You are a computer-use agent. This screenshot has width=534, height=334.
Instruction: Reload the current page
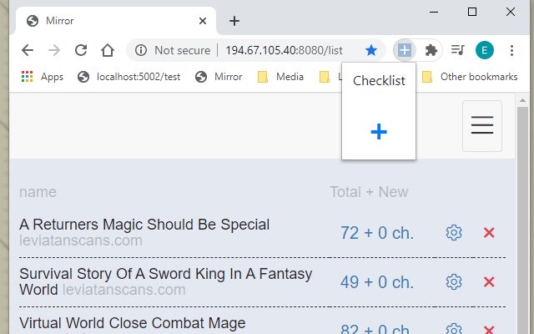pos(81,50)
